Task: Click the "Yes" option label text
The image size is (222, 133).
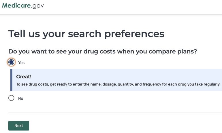Action: pos(21,62)
